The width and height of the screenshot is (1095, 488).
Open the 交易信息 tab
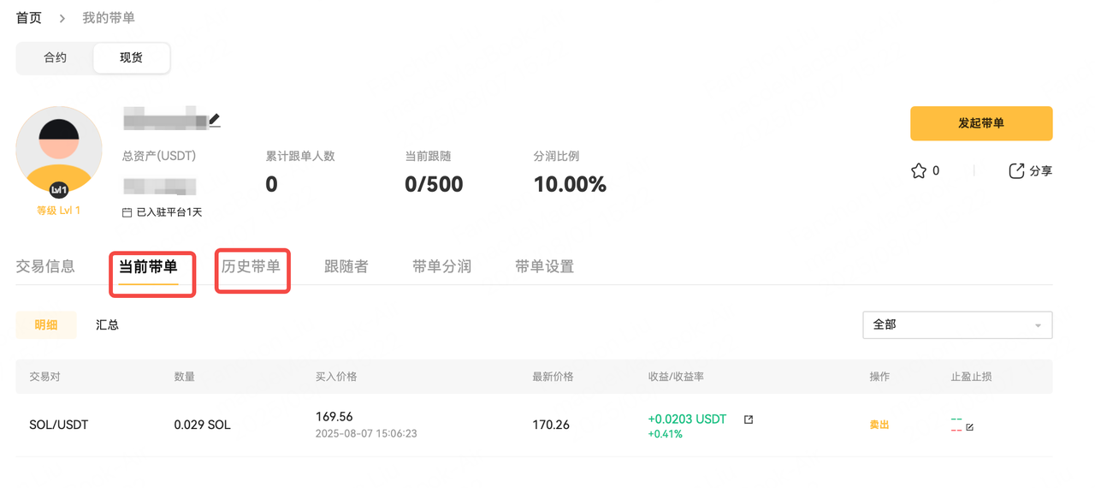pyautogui.click(x=45, y=266)
